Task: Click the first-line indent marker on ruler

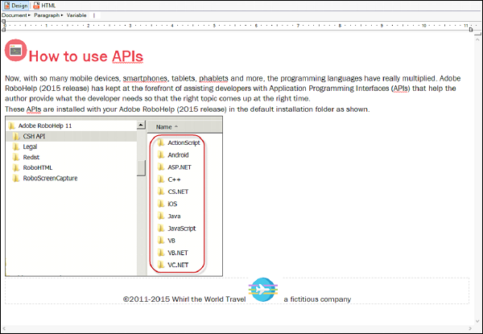Action: (6, 24)
